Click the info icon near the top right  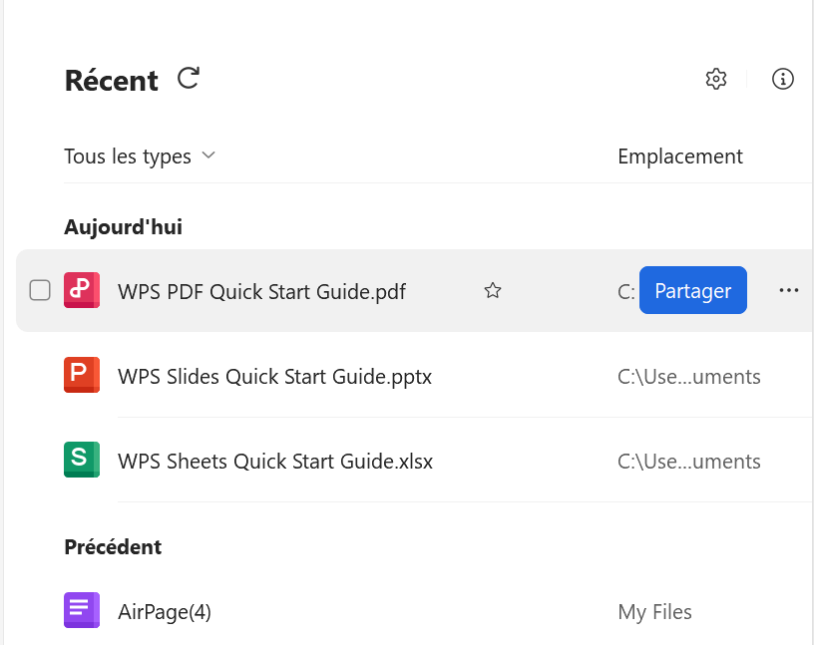783,79
